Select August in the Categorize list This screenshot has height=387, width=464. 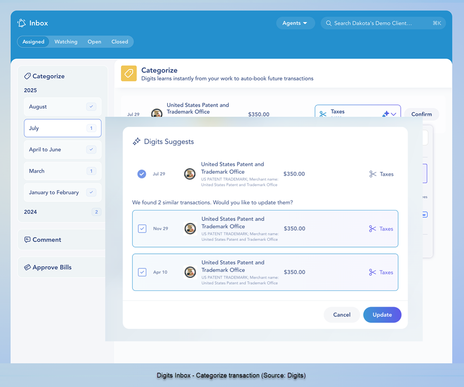62,107
